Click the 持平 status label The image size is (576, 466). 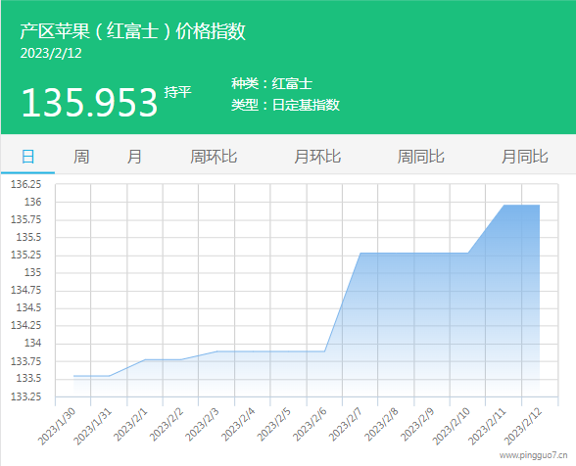point(178,92)
